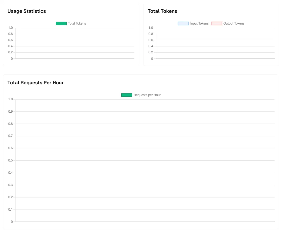Click the Requests per Hour legend label text
The image size is (284, 233).
click(x=147, y=95)
